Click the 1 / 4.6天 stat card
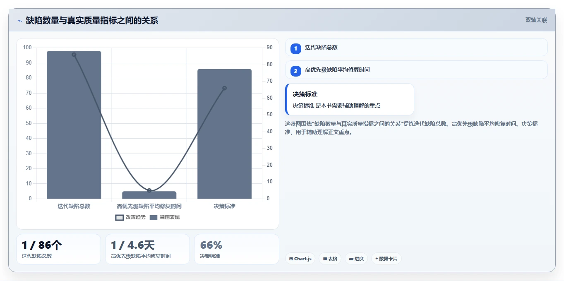This screenshot has width=564, height=281. pyautogui.click(x=147, y=249)
